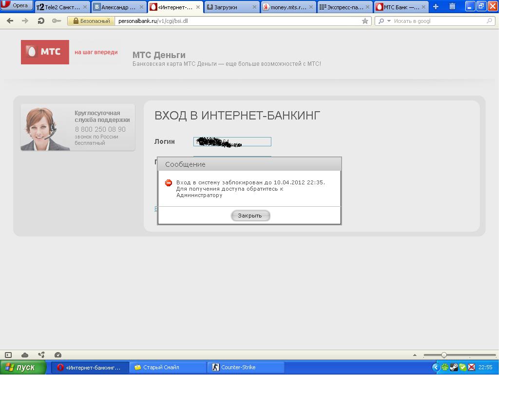Click the red crossed tray icon
This screenshot has width=531, height=396.
pyautogui.click(x=472, y=367)
